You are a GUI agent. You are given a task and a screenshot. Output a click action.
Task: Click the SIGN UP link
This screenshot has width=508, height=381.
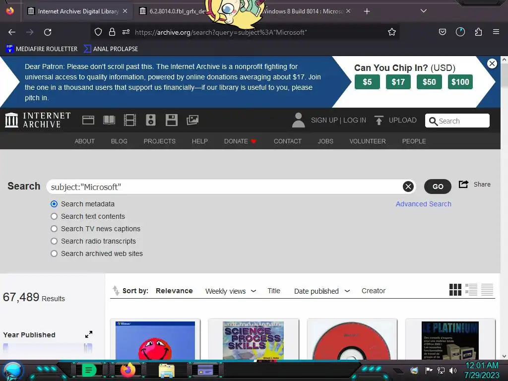(324, 120)
